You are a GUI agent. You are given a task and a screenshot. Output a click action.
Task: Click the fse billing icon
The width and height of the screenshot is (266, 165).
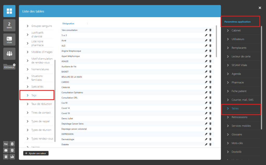point(5,144)
